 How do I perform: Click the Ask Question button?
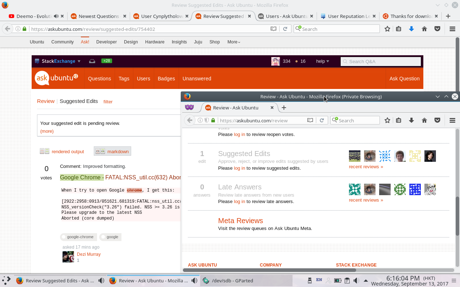(x=404, y=79)
